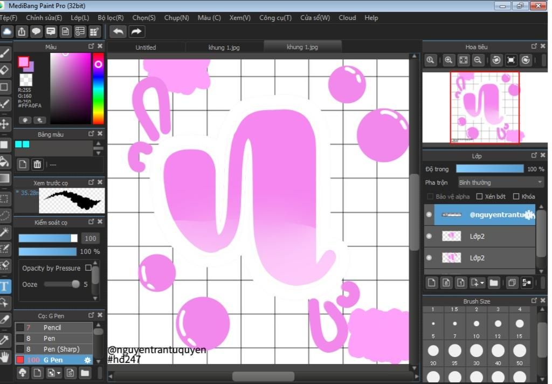Open the Cloud menu

click(347, 18)
